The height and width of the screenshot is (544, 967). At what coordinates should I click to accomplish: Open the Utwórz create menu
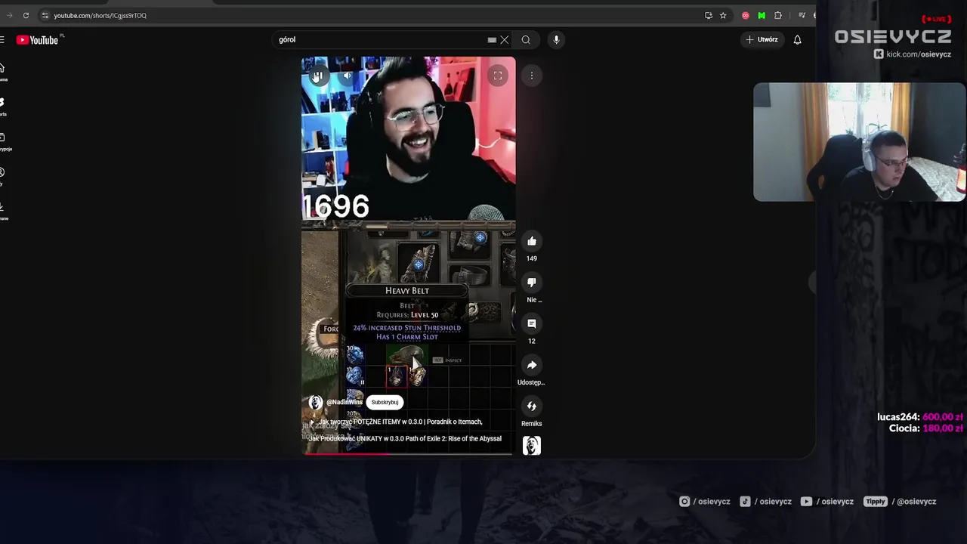point(762,39)
